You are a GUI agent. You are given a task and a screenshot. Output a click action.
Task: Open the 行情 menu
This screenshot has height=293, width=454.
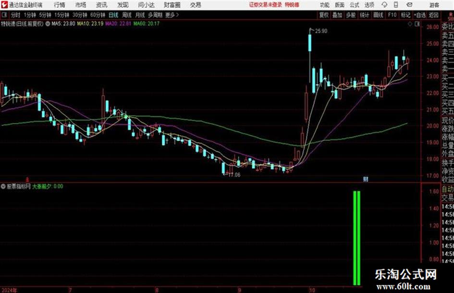pyautogui.click(x=60, y=5)
